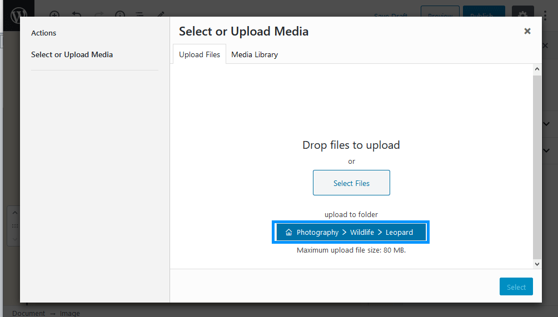Viewport: 558px width, 317px height.
Task: Click Leopard in the upload folder path
Action: point(399,233)
